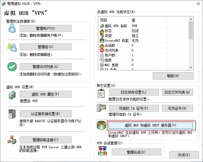Viewport: 203px width, 162px height.
Task: Click the icon in 类型 row
Action: [x=102, y=36]
